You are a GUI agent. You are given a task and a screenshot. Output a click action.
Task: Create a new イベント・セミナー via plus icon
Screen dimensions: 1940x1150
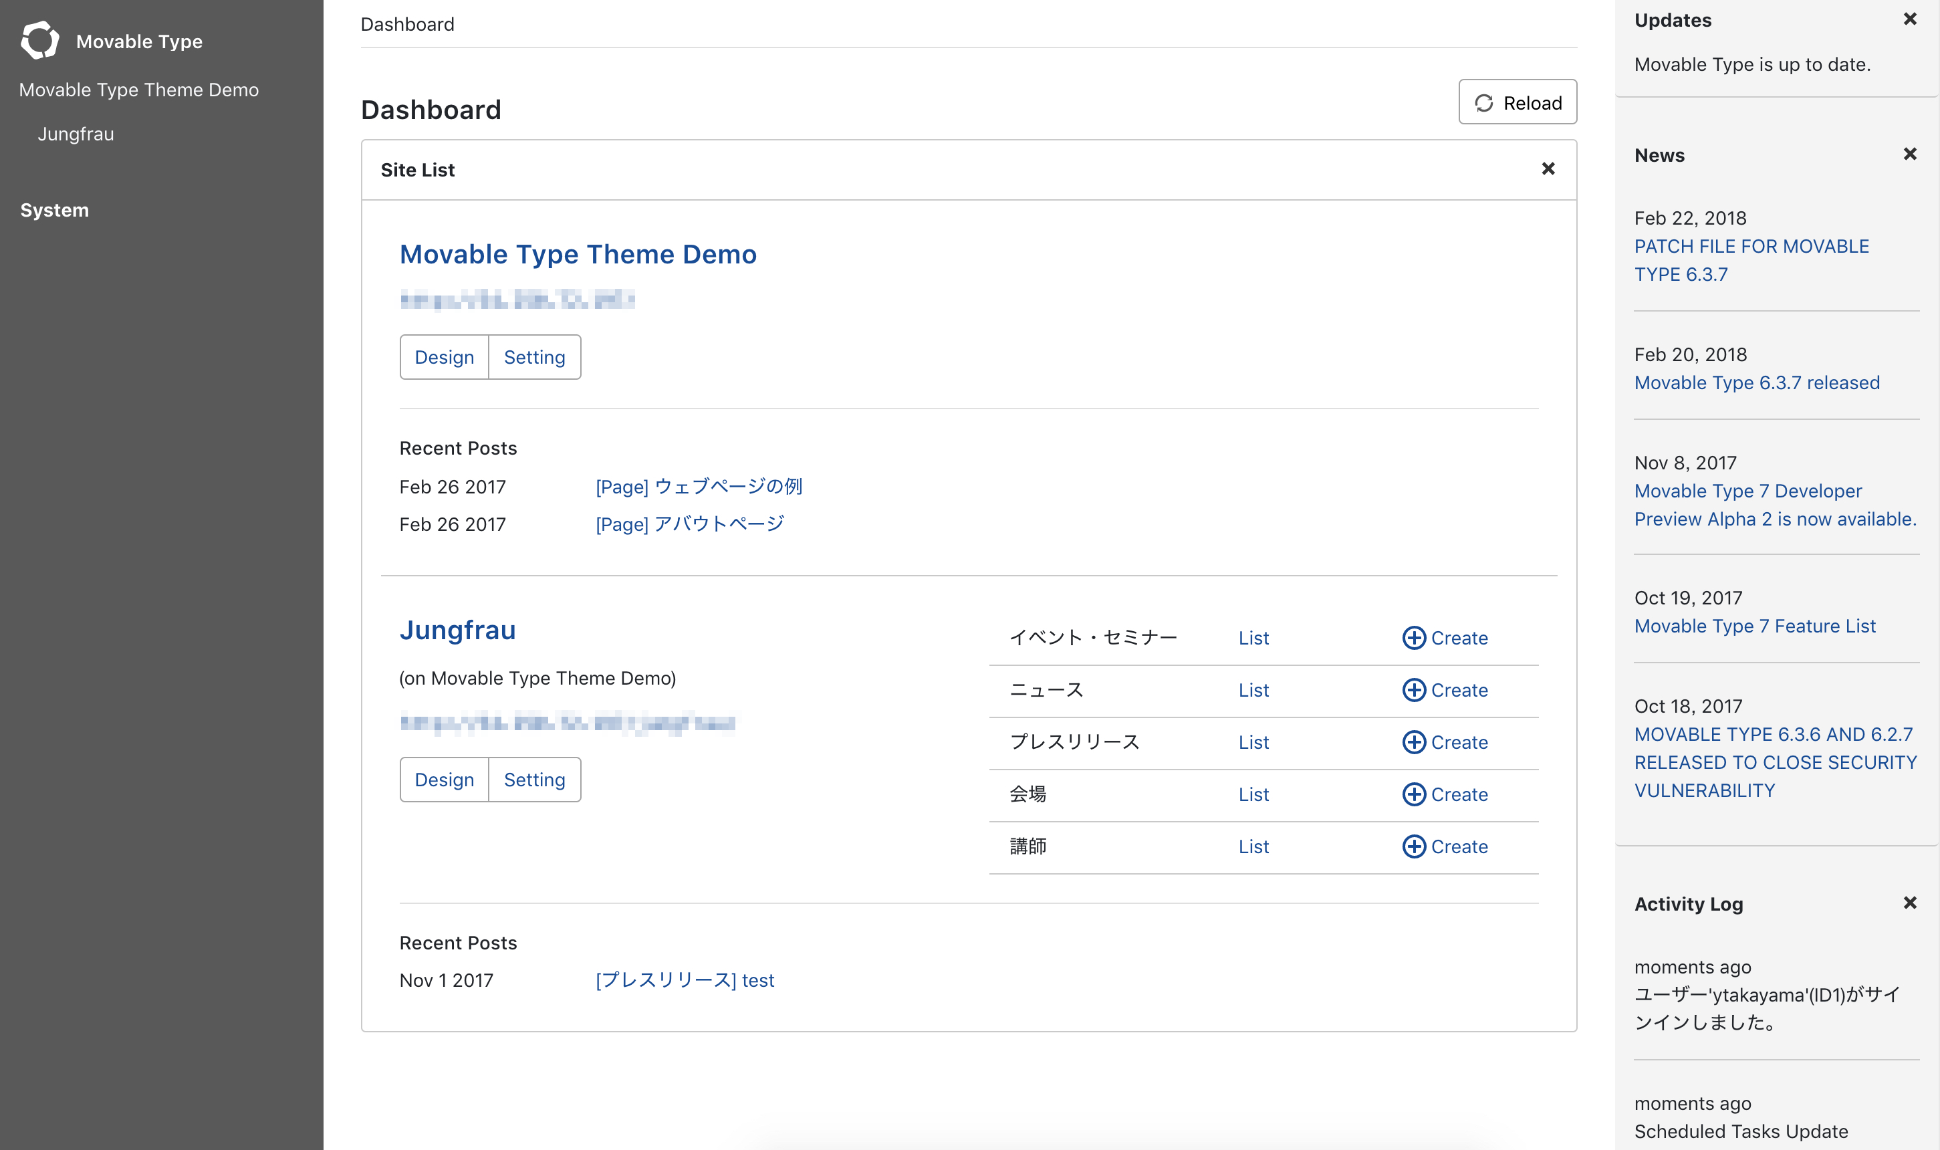[1413, 638]
